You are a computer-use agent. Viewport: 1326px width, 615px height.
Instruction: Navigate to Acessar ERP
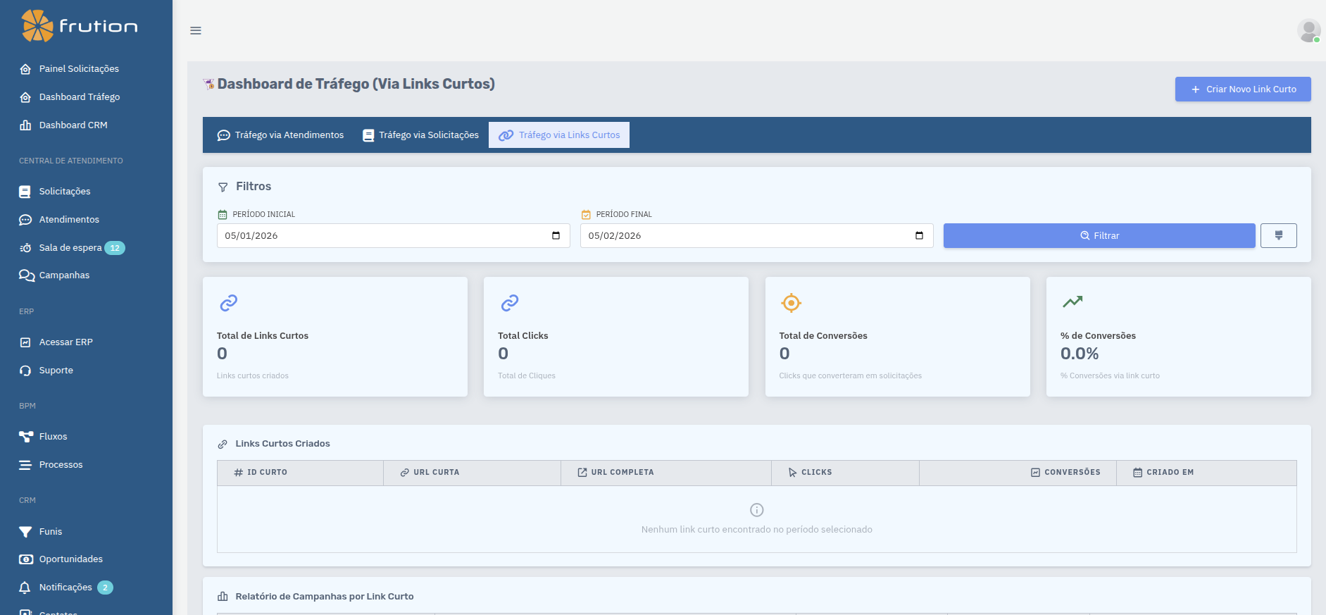(x=65, y=342)
